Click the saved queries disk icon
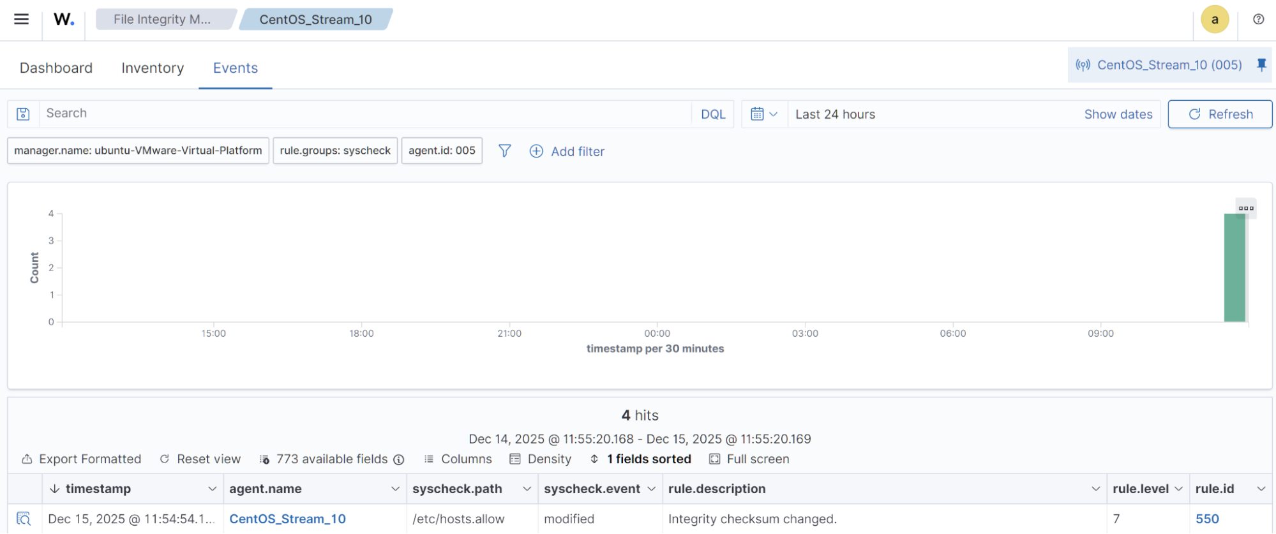Image resolution: width=1276 pixels, height=534 pixels. point(24,114)
